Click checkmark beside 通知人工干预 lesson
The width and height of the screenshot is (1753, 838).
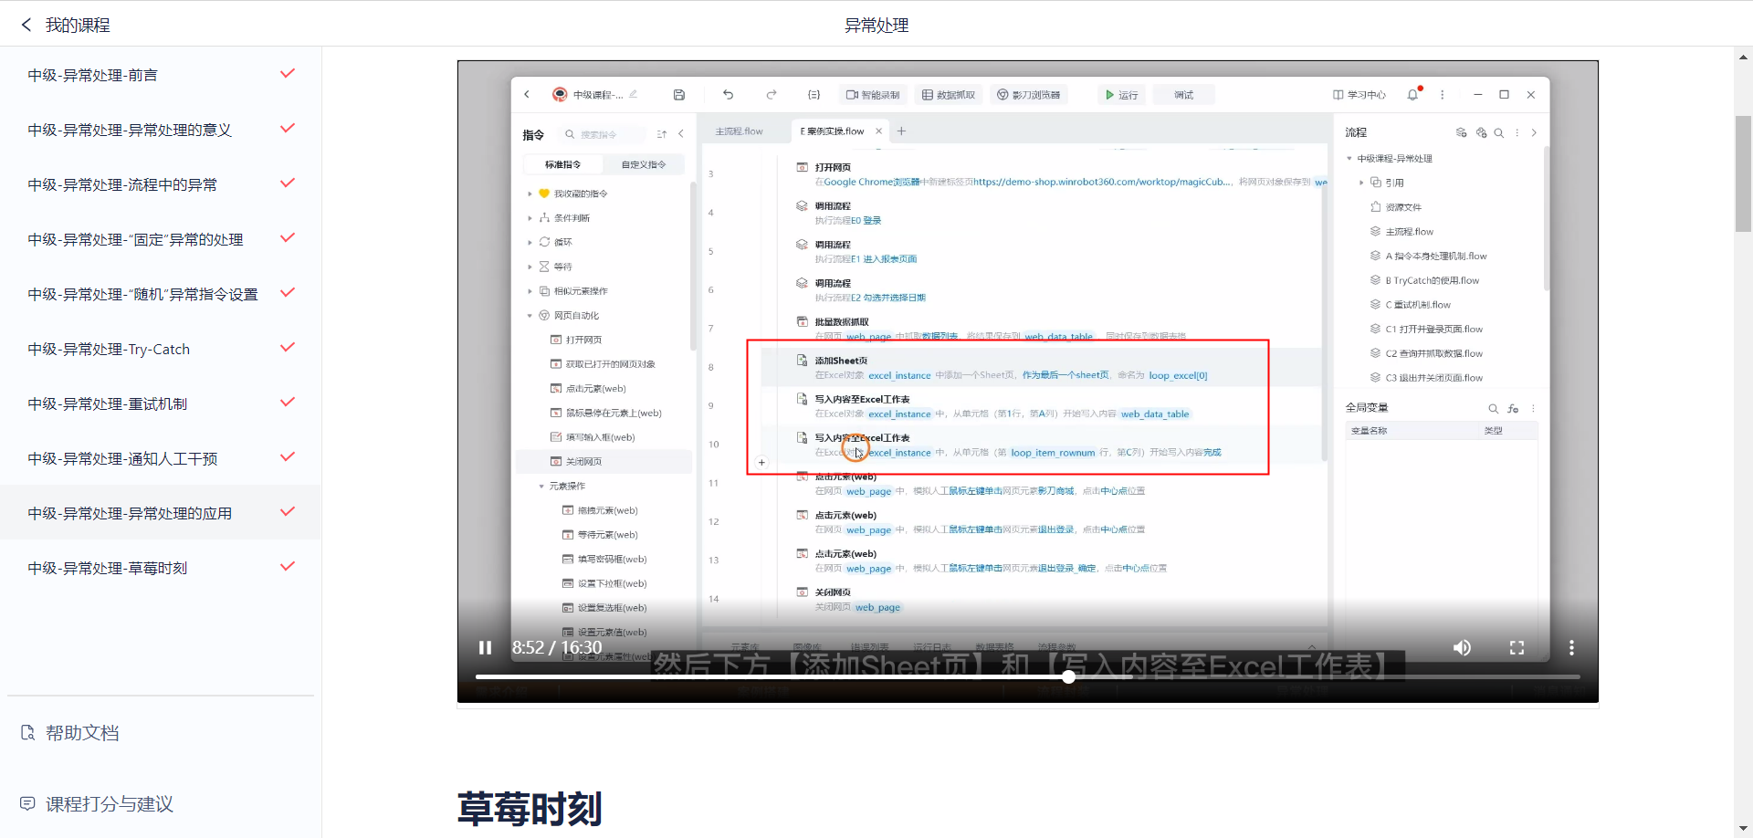(288, 457)
